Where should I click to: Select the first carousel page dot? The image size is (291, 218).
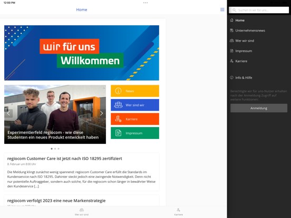[52, 148]
